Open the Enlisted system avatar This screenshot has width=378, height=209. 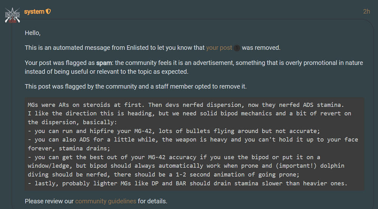coord(12,15)
